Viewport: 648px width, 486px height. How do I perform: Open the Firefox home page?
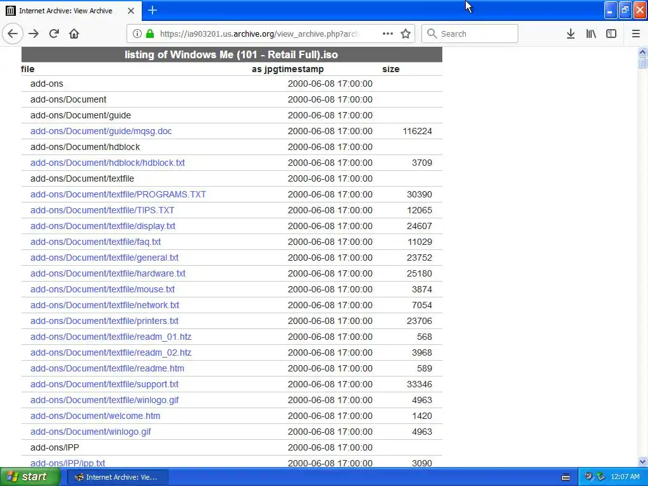74,34
